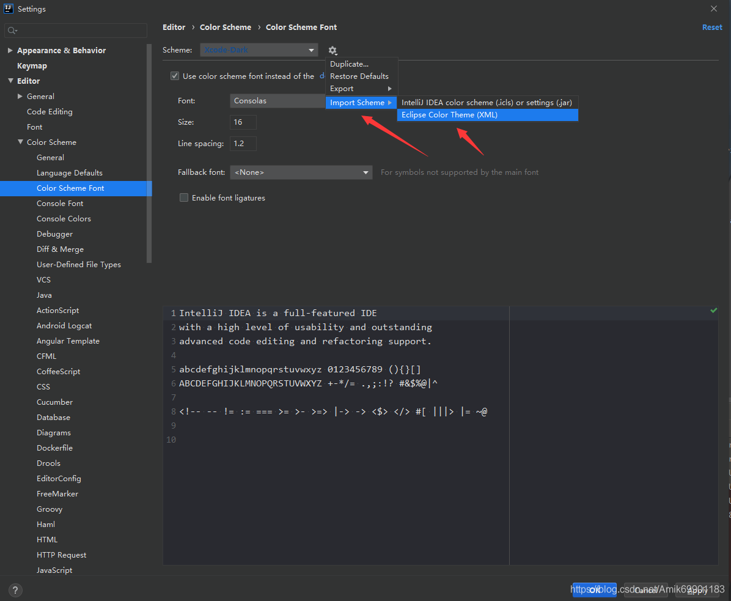The width and height of the screenshot is (731, 601).
Task: Click the Reset link
Action: [x=712, y=28]
